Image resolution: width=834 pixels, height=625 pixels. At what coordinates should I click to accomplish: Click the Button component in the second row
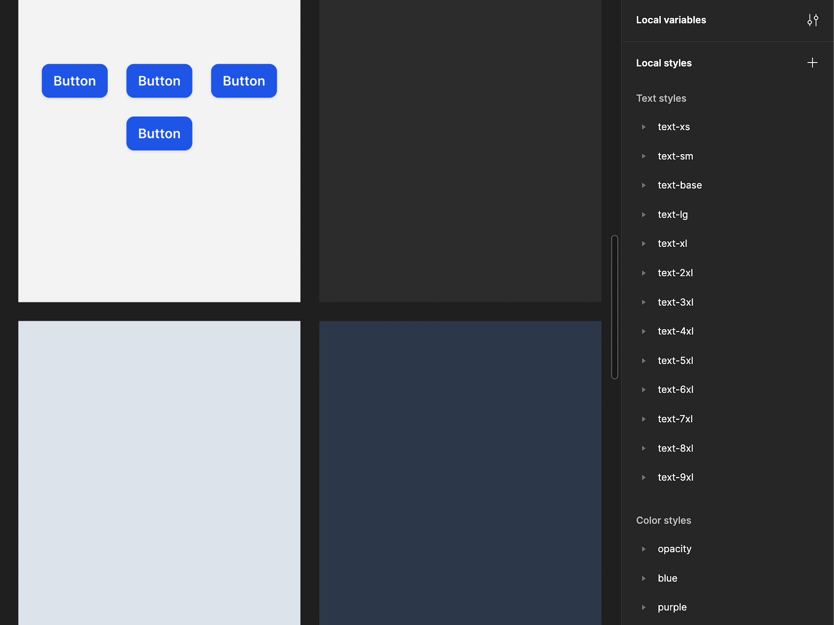[x=159, y=133]
